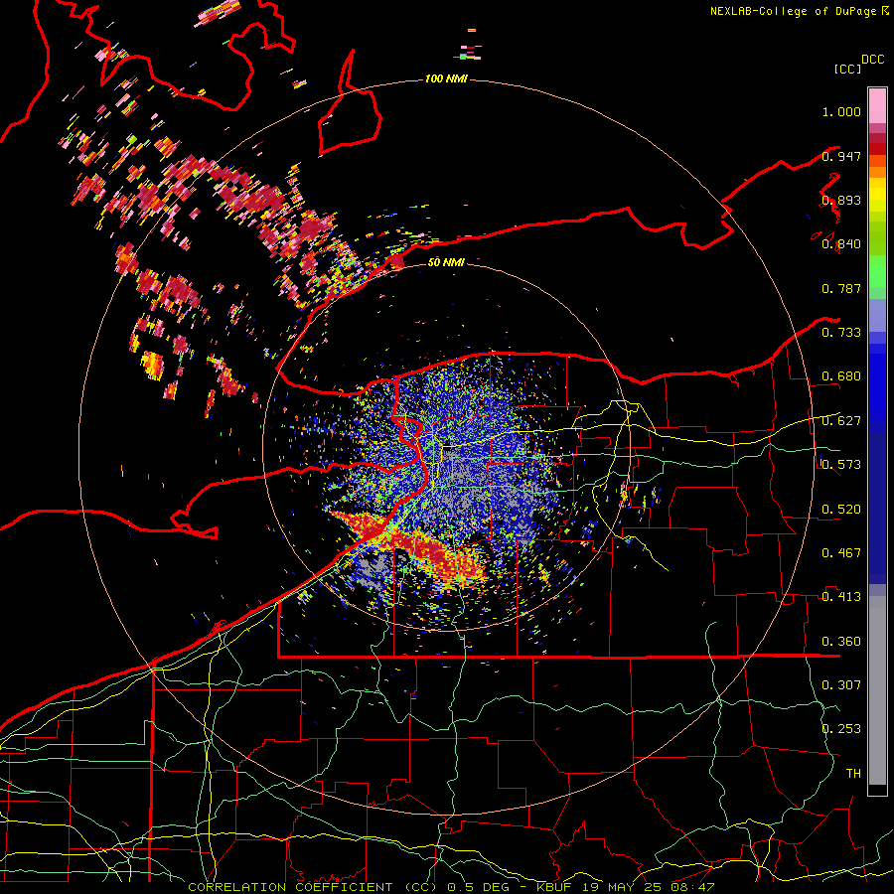Click the TH threshold label on legend

853,774
